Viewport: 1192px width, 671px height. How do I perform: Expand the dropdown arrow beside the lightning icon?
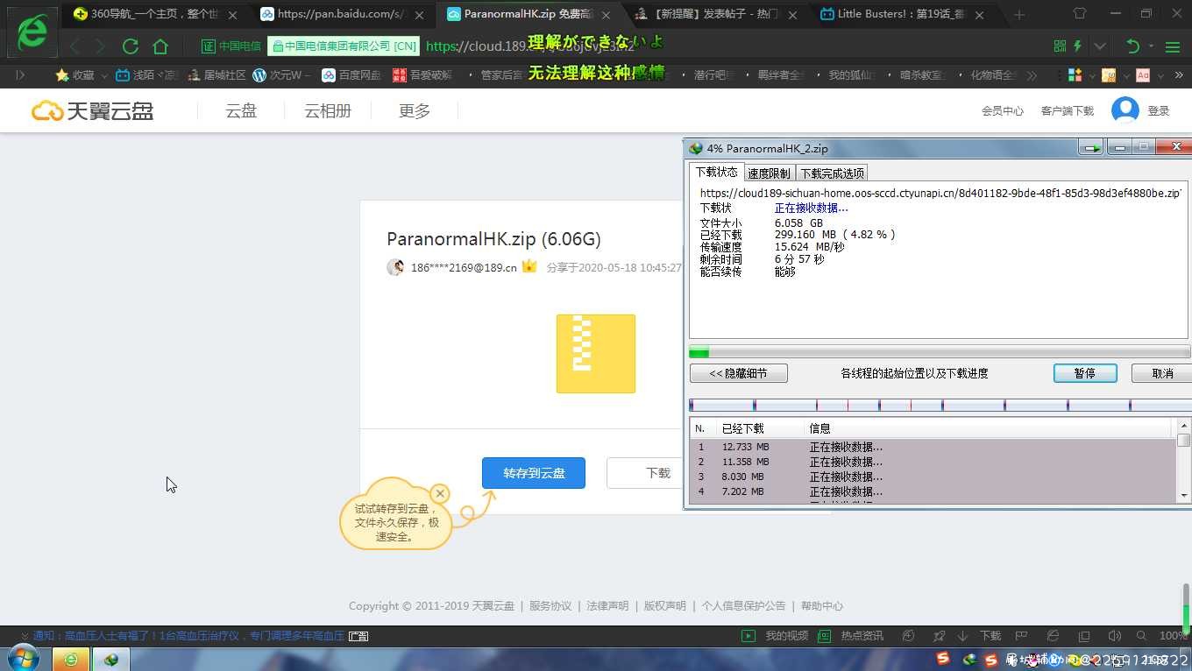(1100, 46)
